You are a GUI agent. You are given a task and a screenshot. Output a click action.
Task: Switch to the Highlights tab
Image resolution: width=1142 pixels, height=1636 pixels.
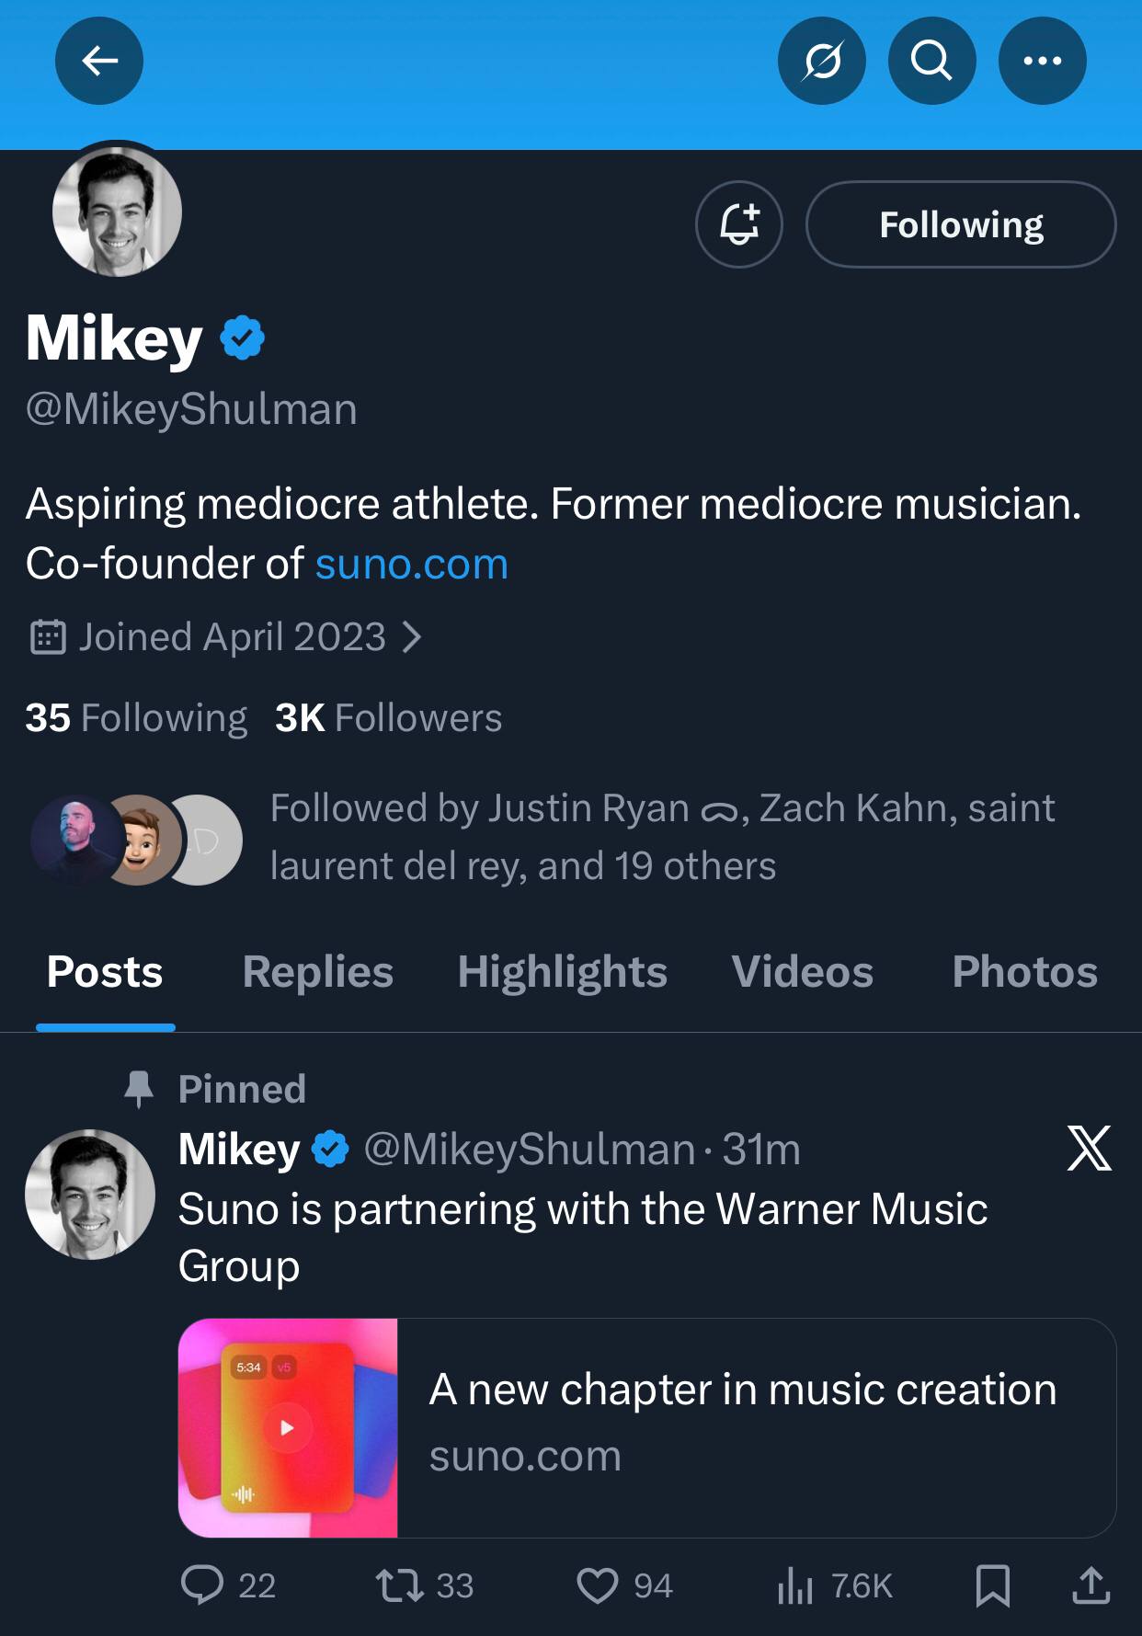pos(562,972)
